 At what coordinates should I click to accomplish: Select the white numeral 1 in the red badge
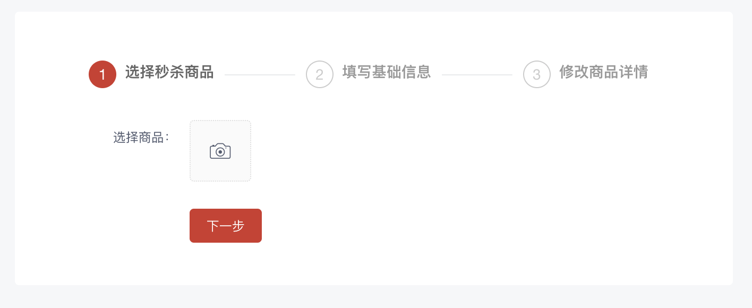coord(102,75)
